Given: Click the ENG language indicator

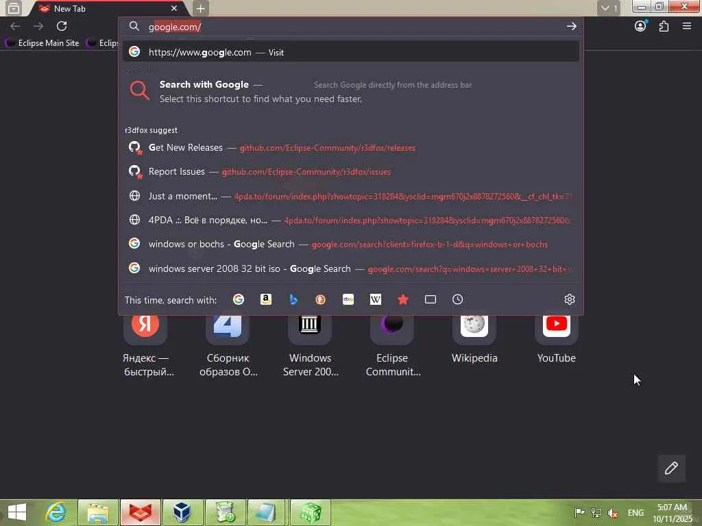Looking at the screenshot, I should (x=636, y=512).
